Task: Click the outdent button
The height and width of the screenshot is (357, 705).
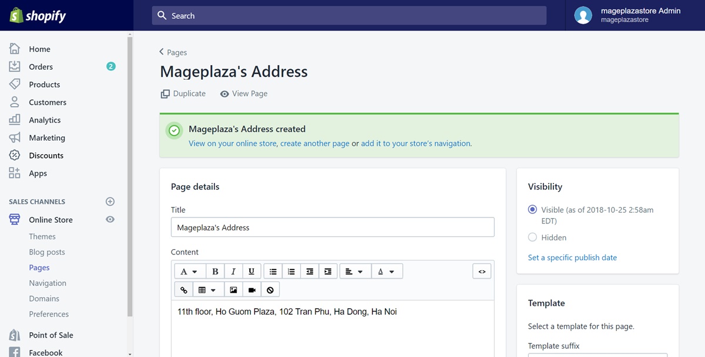Action: [x=310, y=271]
